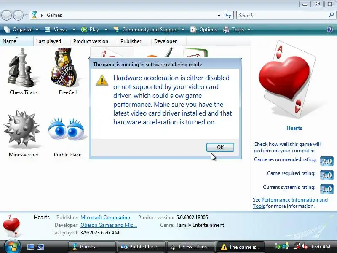Click Show Desktop quick launch icon
This screenshot has height=253, width=337.
pyautogui.click(x=30, y=247)
